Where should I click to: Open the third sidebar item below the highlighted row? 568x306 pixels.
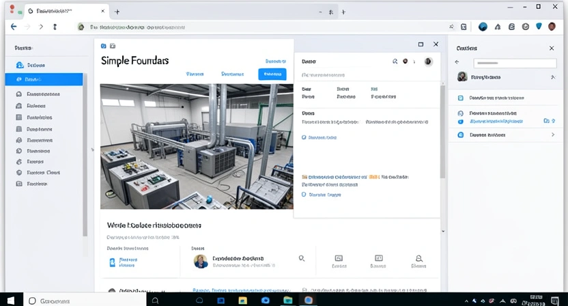pos(34,117)
